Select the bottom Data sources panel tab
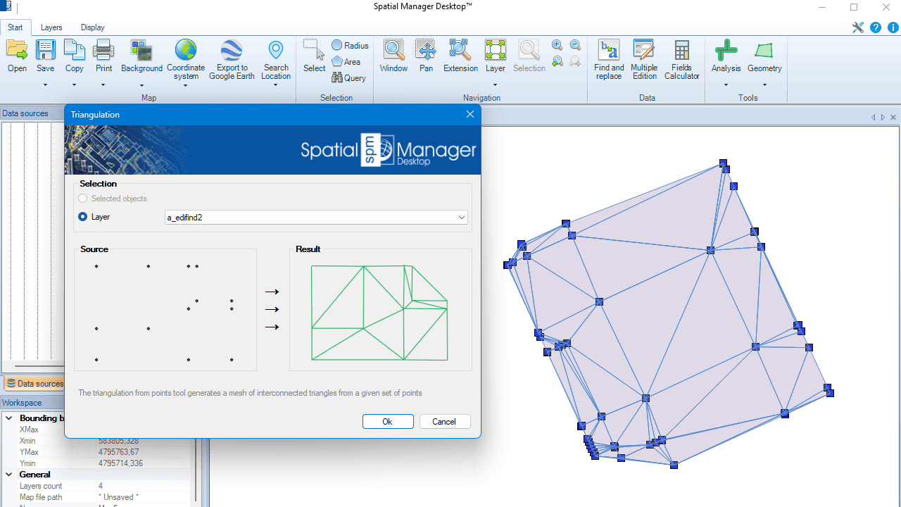Image resolution: width=901 pixels, height=507 pixels. click(34, 384)
